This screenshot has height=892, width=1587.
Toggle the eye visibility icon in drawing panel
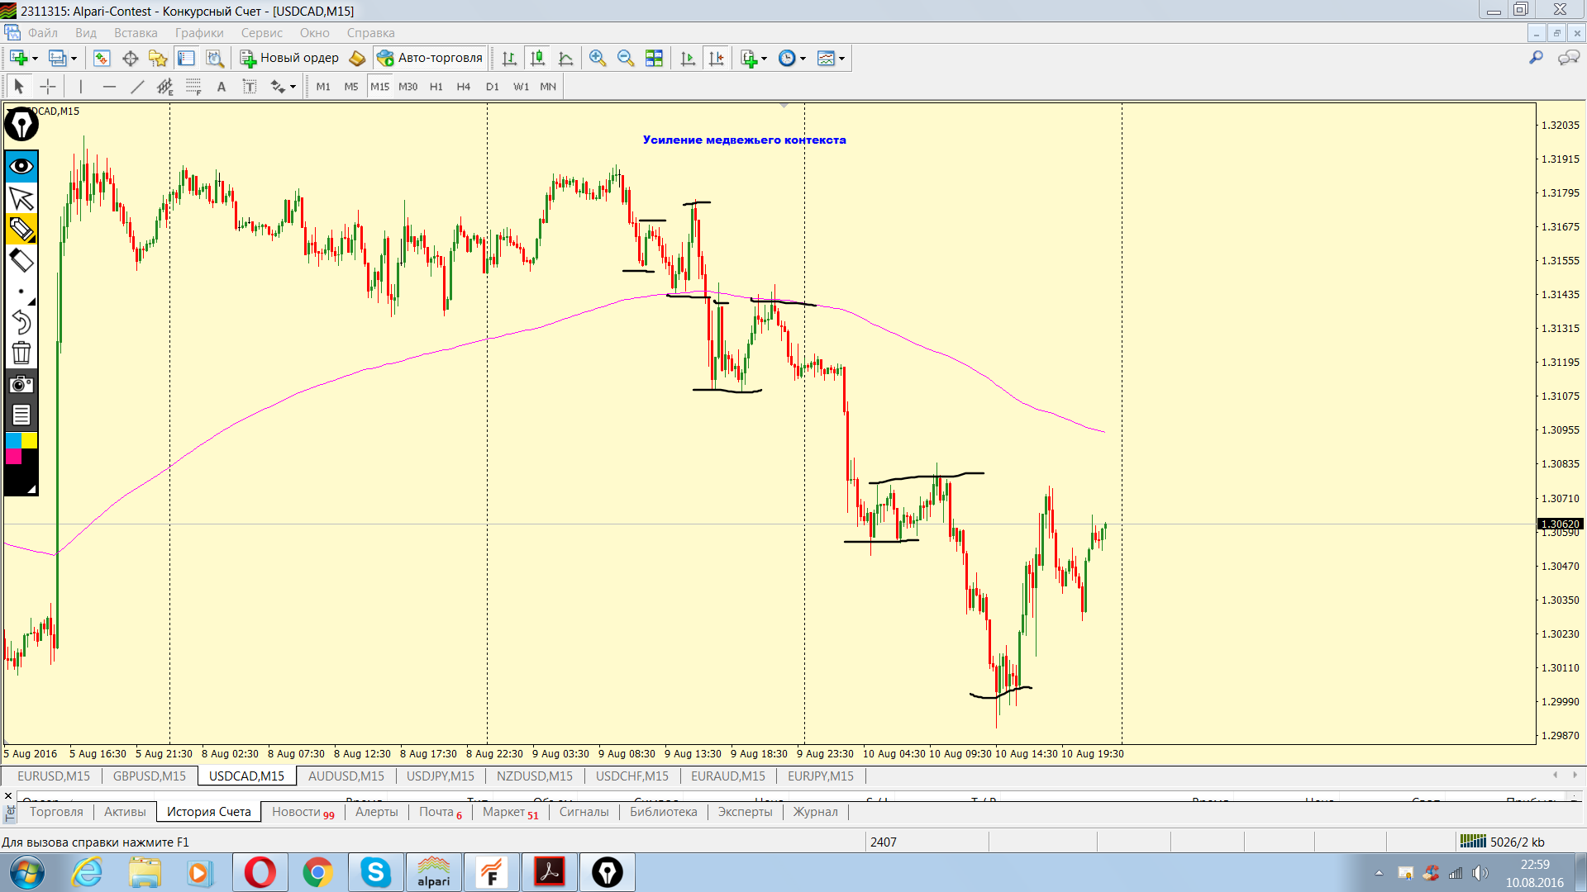(x=21, y=166)
